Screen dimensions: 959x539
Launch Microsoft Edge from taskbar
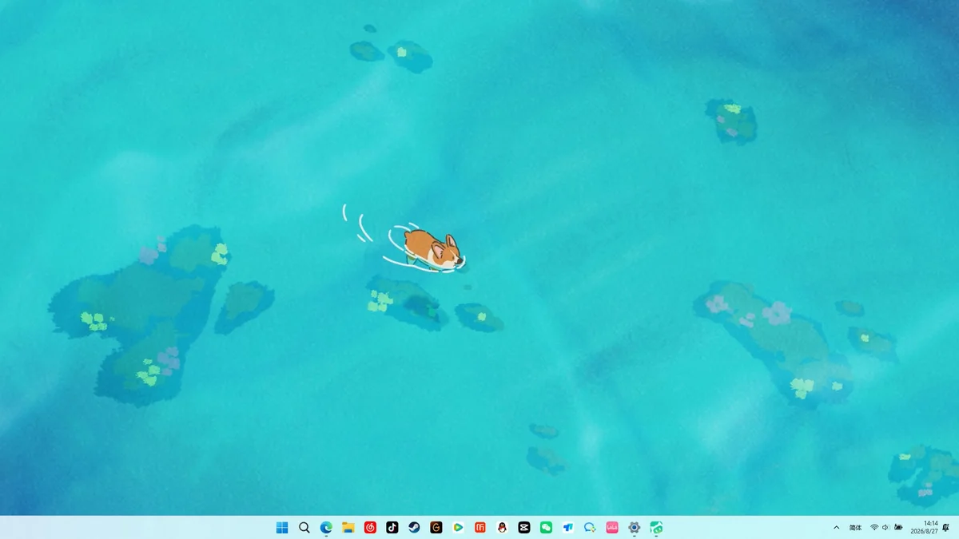pos(326,527)
